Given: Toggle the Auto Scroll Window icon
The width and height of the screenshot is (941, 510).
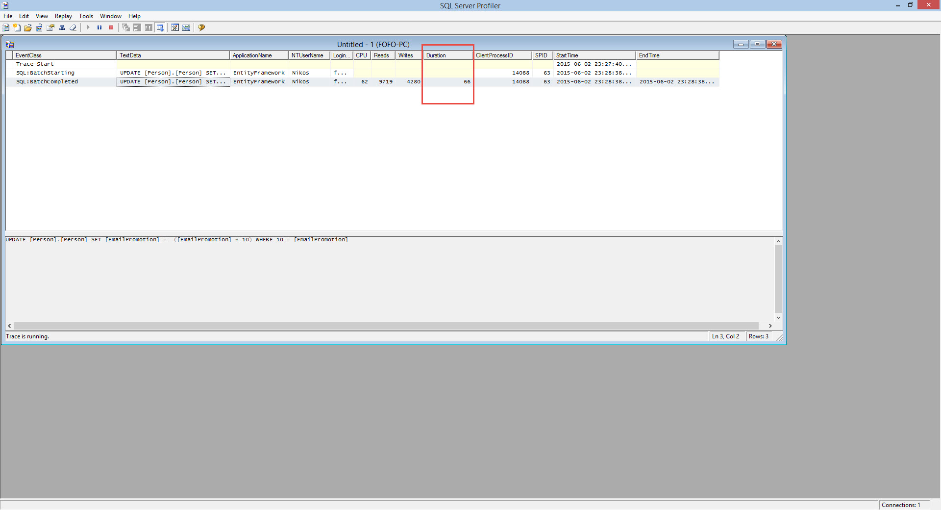Looking at the screenshot, I should 160,27.
